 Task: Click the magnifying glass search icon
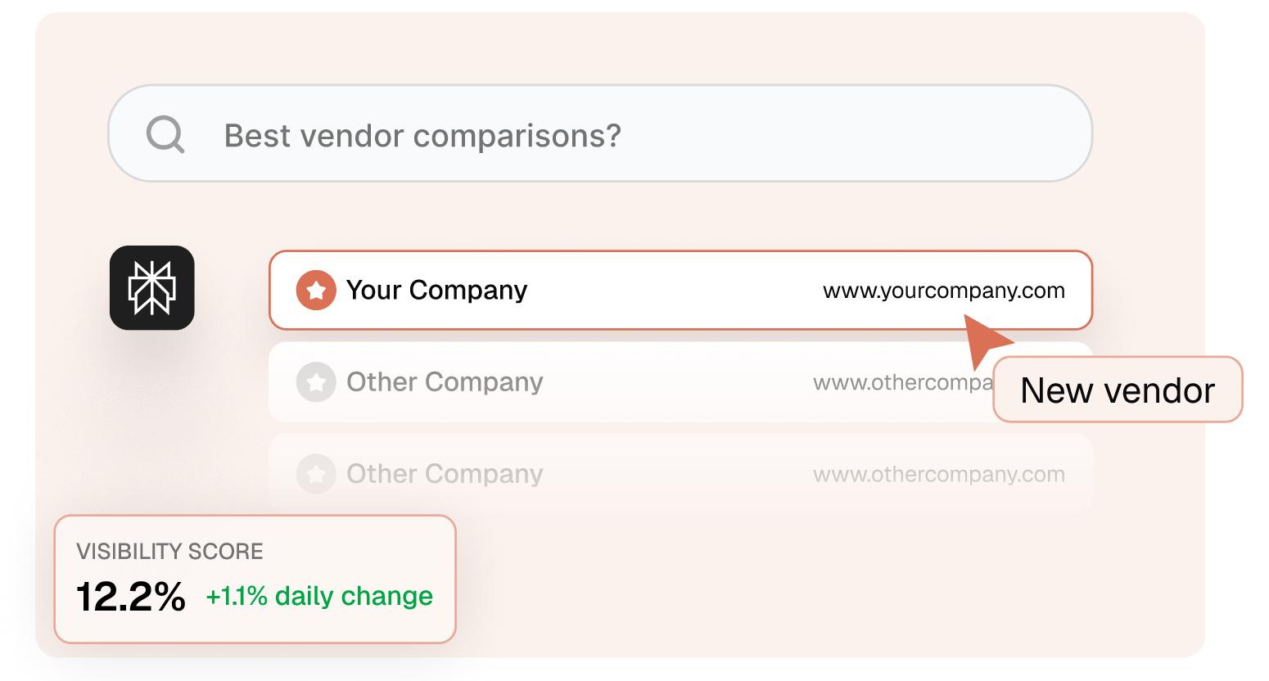[x=165, y=134]
